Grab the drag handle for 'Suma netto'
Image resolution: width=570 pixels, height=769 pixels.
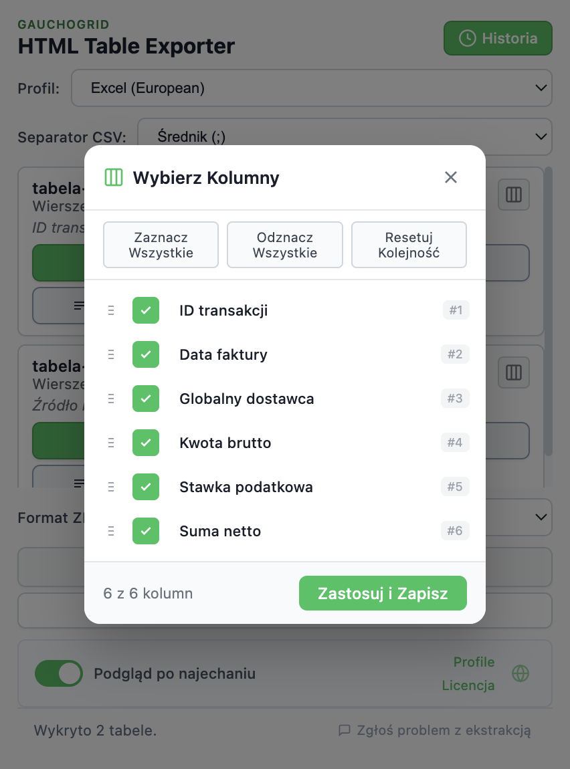pos(111,530)
